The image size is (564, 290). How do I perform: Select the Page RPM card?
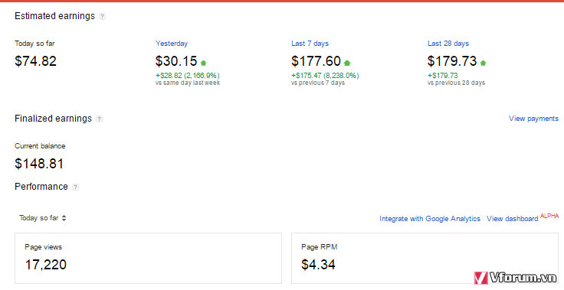[x=425, y=258]
